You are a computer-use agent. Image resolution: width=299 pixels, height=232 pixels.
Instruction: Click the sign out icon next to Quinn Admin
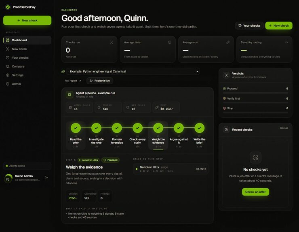point(46,178)
